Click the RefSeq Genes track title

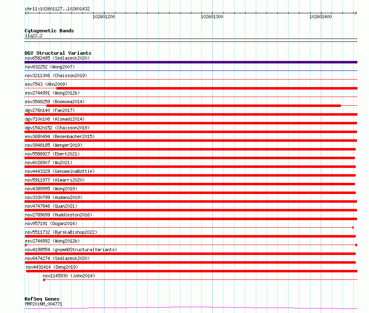42,299
